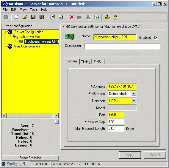Switch to the Timing tab
The width and height of the screenshot is (169, 168).
pyautogui.click(x=86, y=62)
